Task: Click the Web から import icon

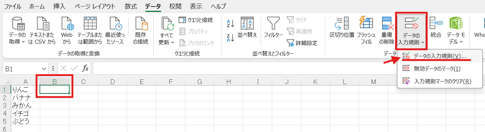Action: (67, 31)
